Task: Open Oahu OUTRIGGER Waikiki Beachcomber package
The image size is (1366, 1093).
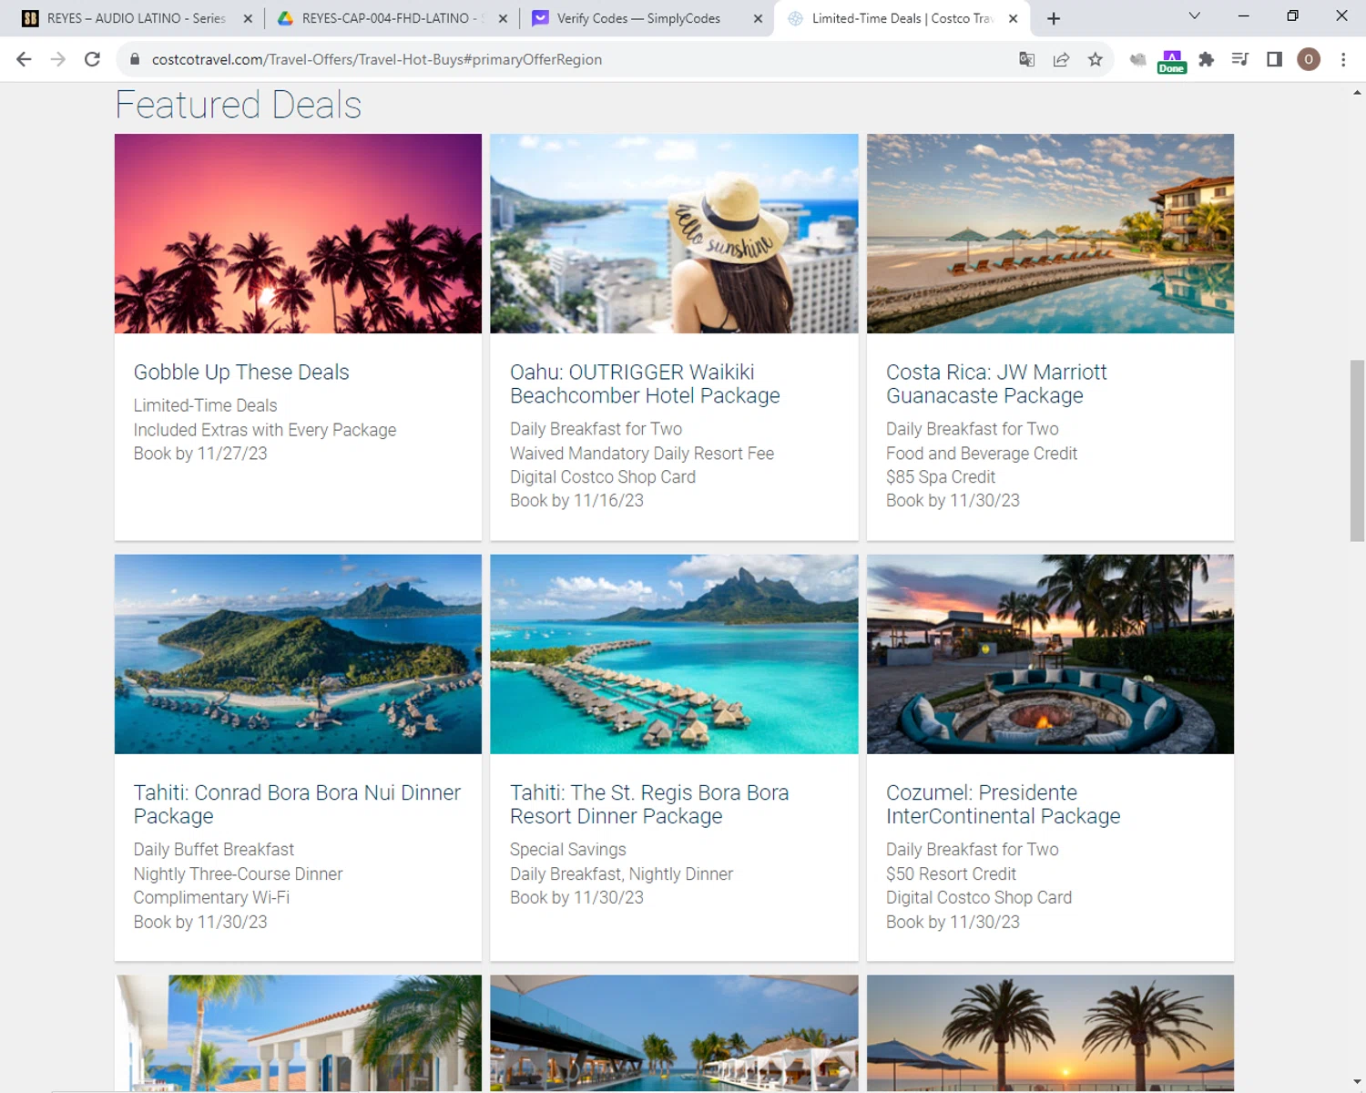Action: [x=645, y=383]
